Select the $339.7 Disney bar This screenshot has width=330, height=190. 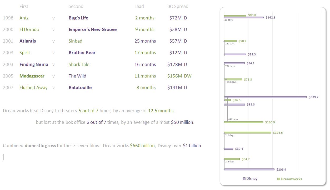point(265,97)
